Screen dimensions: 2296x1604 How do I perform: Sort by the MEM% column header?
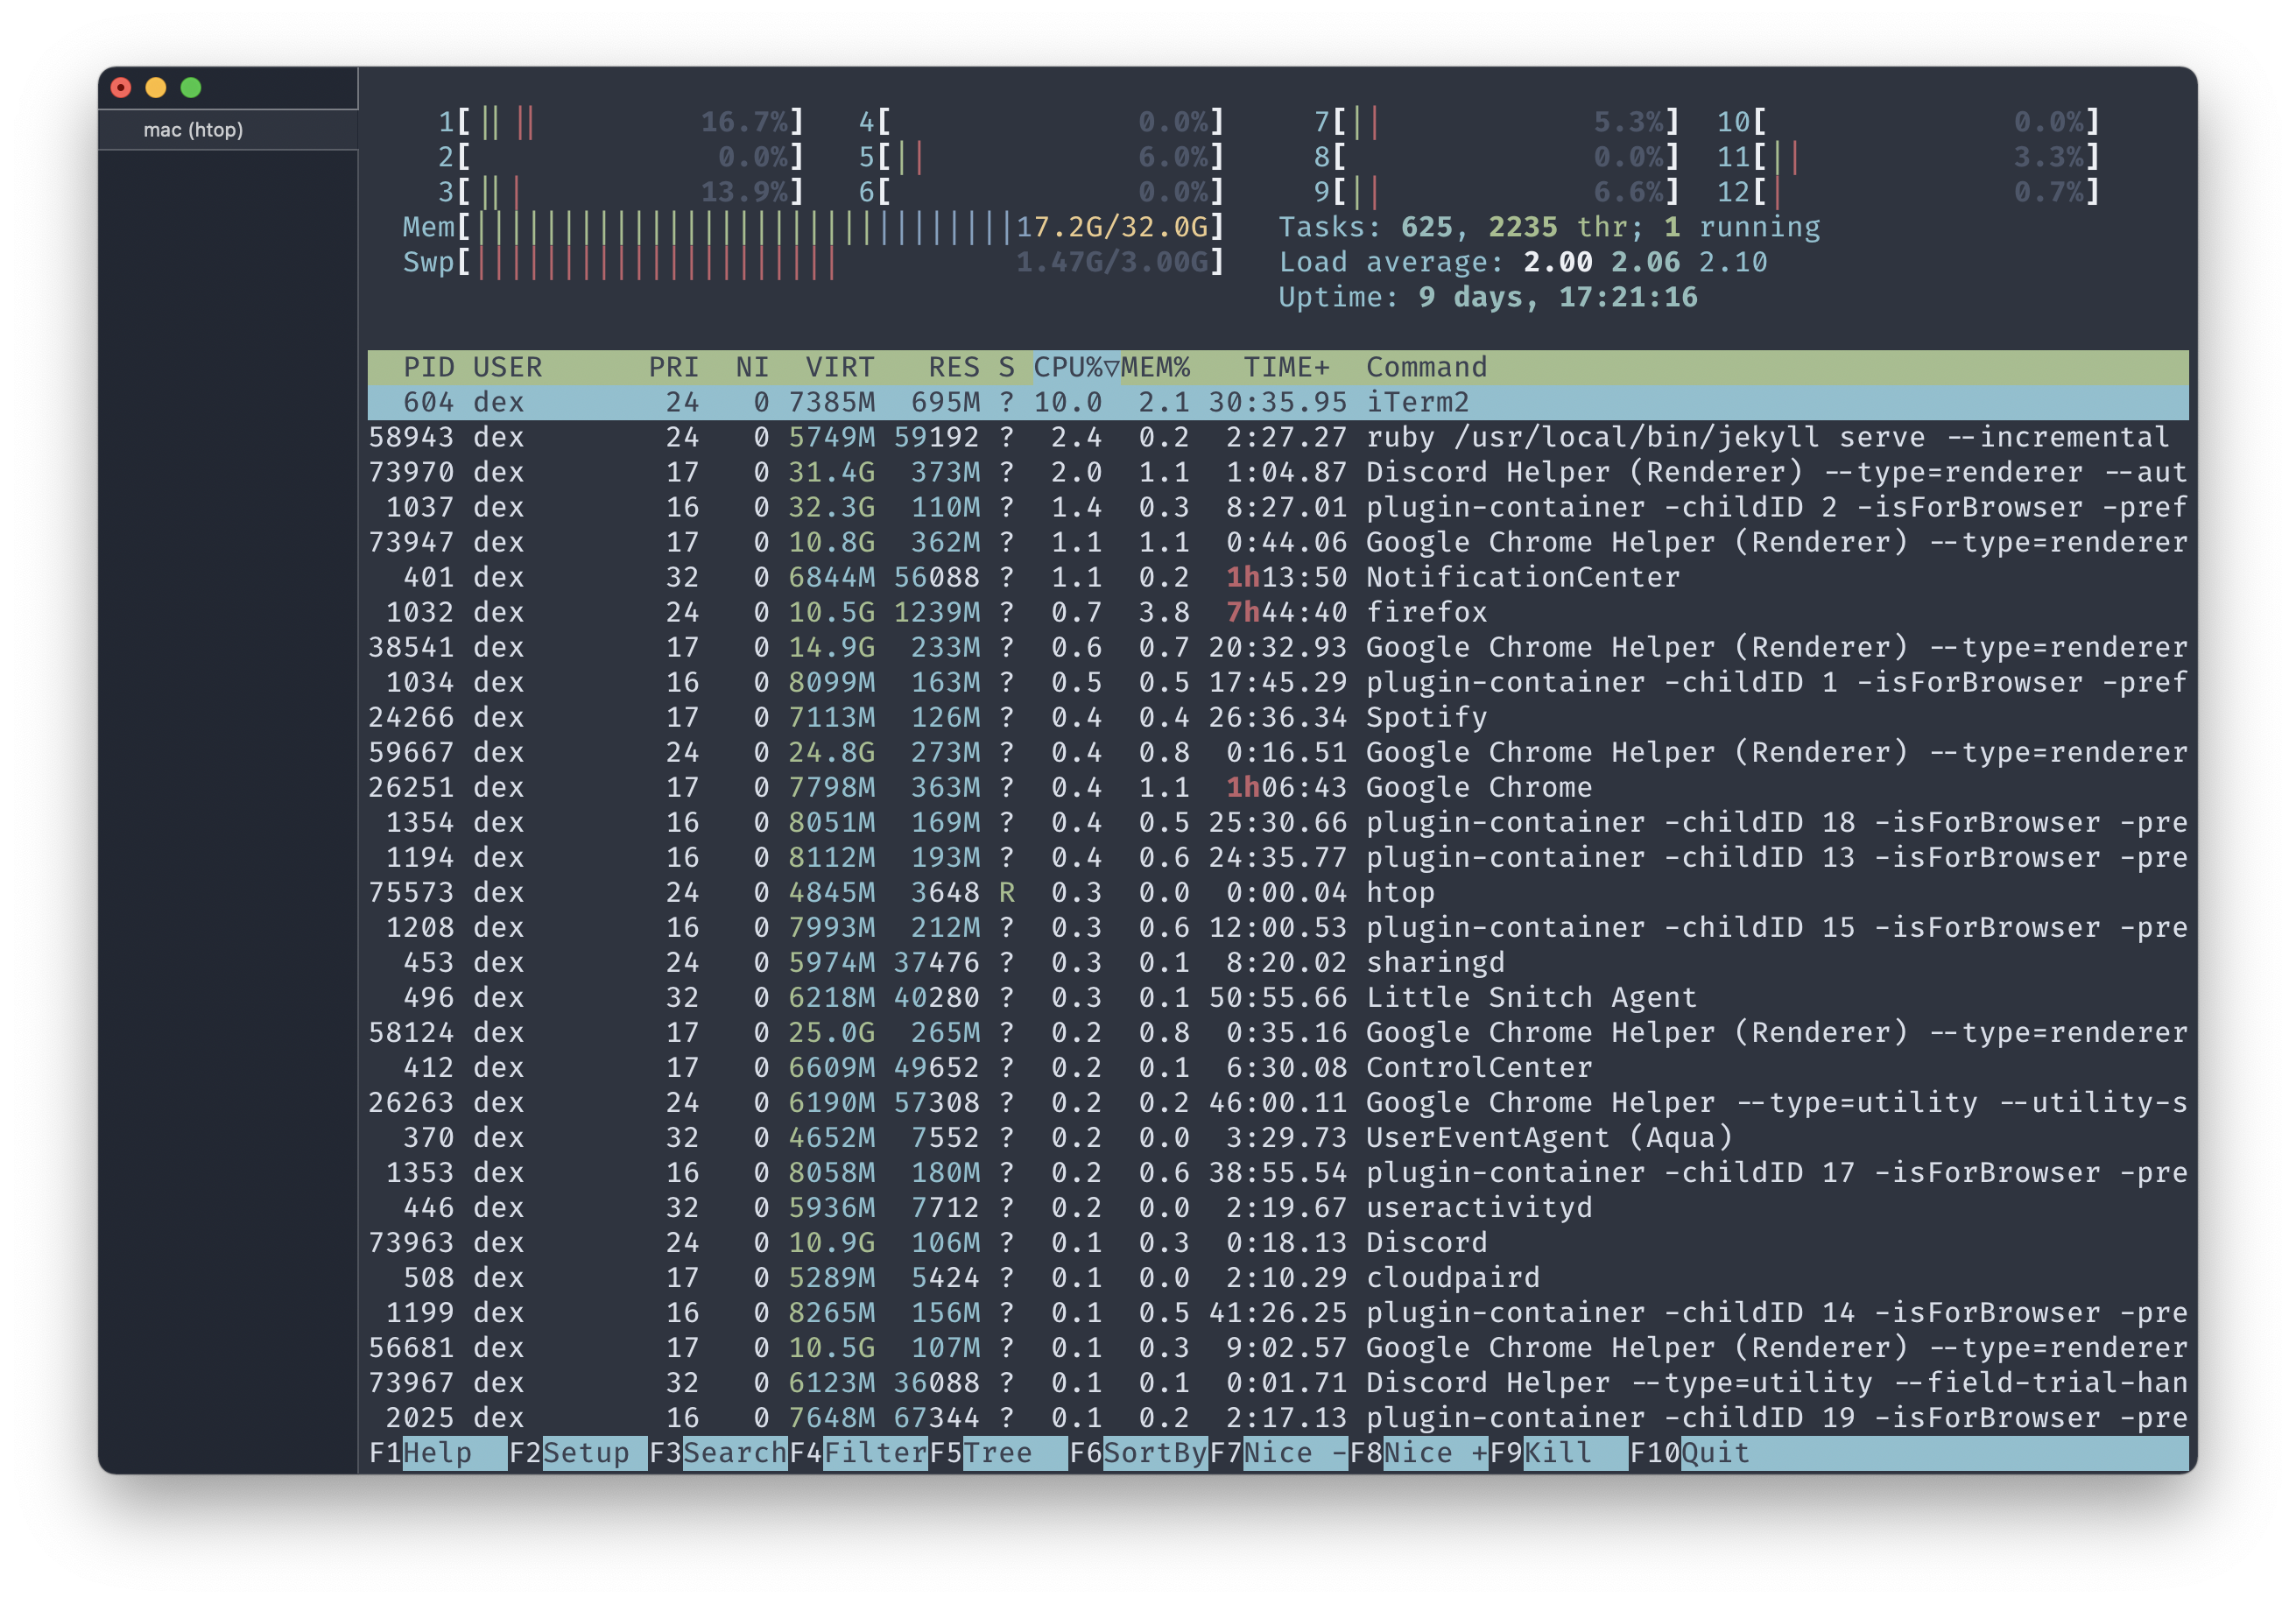(1155, 367)
